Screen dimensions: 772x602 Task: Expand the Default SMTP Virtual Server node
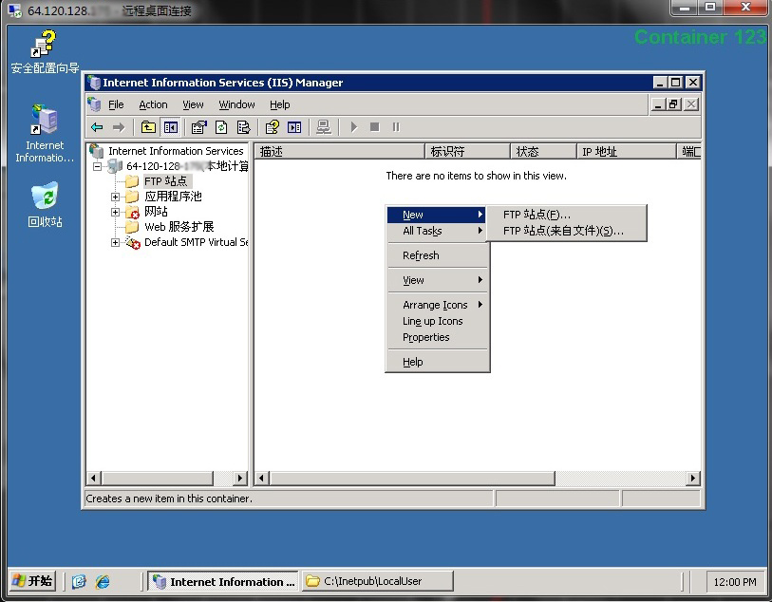(116, 243)
